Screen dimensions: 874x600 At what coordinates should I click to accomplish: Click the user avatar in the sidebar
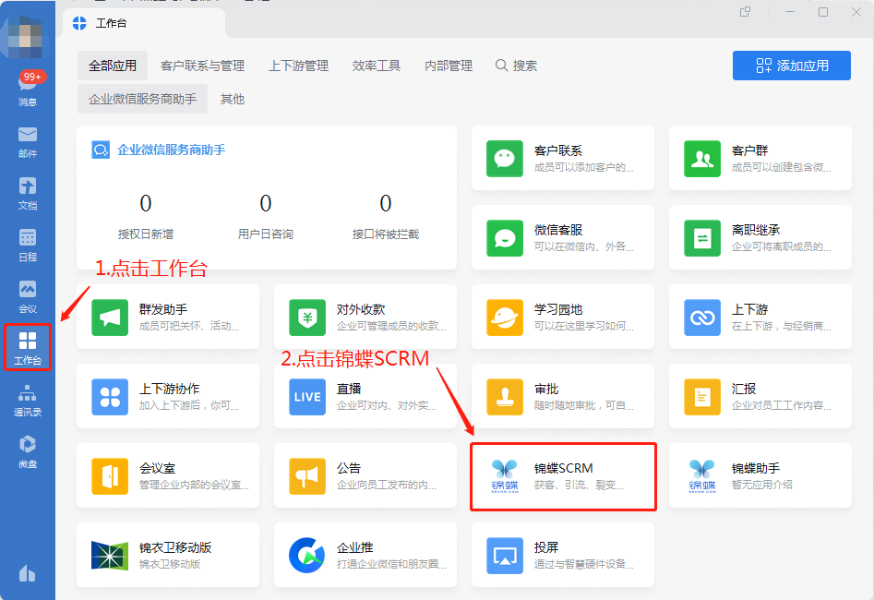(25, 37)
